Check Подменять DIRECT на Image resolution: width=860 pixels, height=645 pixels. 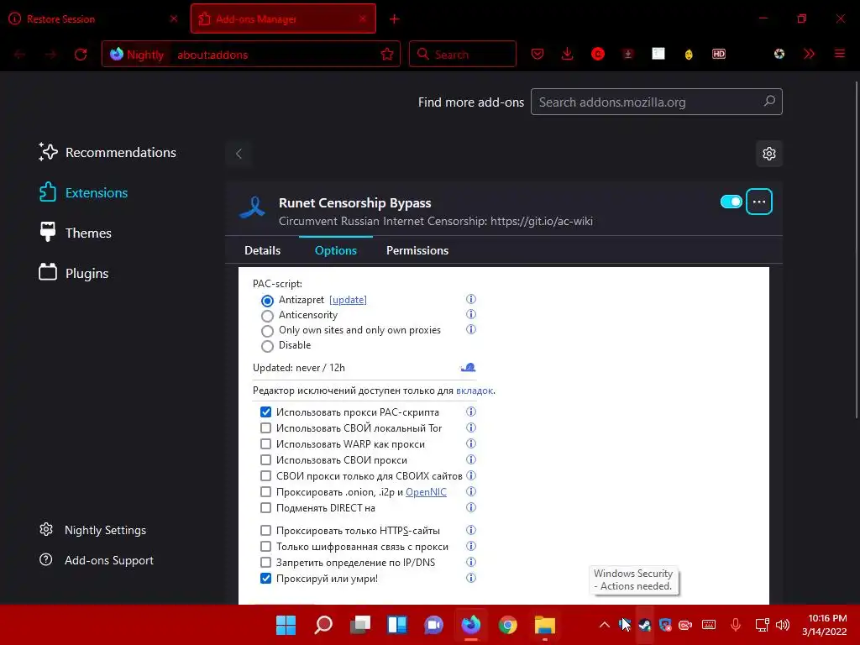265,507
